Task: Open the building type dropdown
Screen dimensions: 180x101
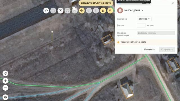Action: coord(134,10)
